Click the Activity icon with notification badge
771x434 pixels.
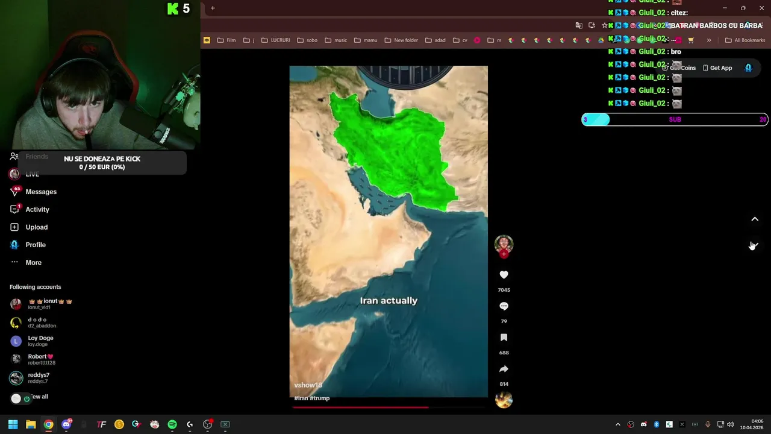tap(14, 209)
